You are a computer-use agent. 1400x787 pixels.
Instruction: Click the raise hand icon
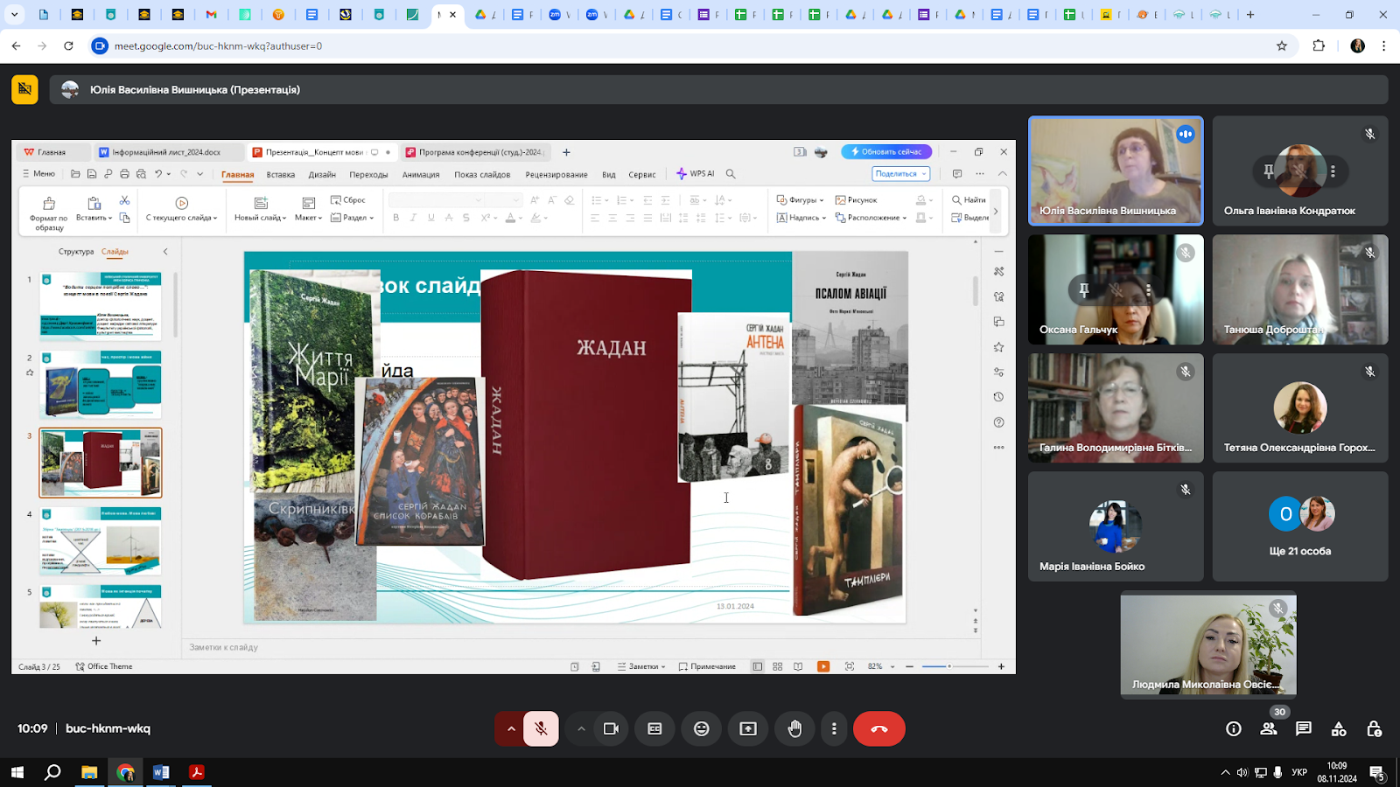point(794,728)
